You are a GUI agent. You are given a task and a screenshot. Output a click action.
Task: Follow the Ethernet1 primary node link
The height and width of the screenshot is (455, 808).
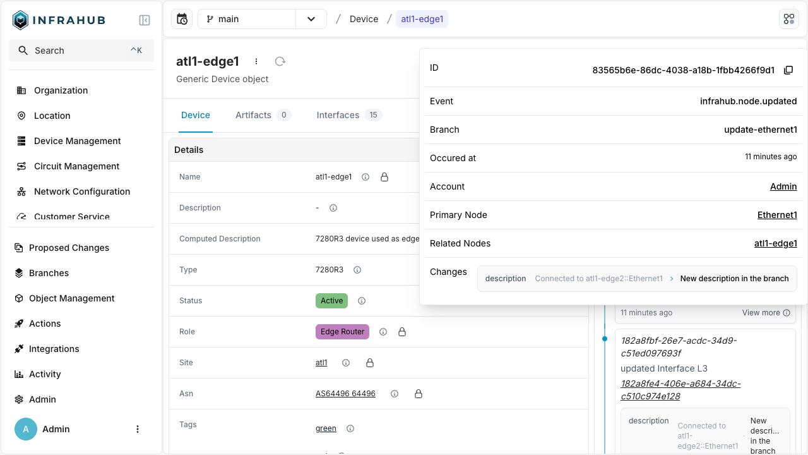(x=777, y=215)
